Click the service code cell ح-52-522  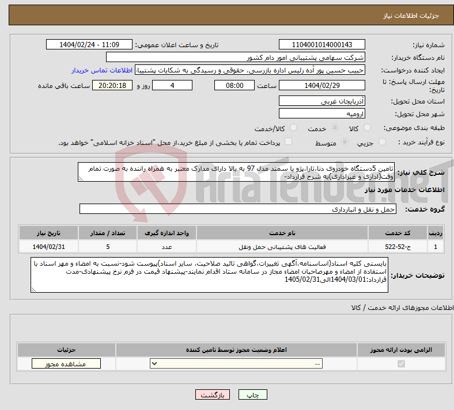[398, 247]
